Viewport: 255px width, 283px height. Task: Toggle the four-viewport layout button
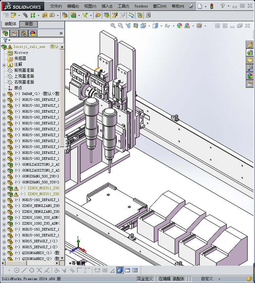click(x=135, y=270)
